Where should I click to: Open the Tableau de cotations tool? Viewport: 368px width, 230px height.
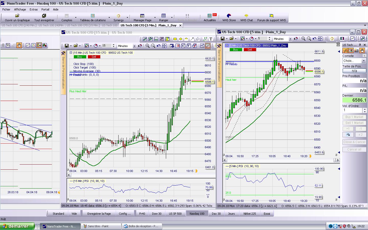(x=93, y=18)
